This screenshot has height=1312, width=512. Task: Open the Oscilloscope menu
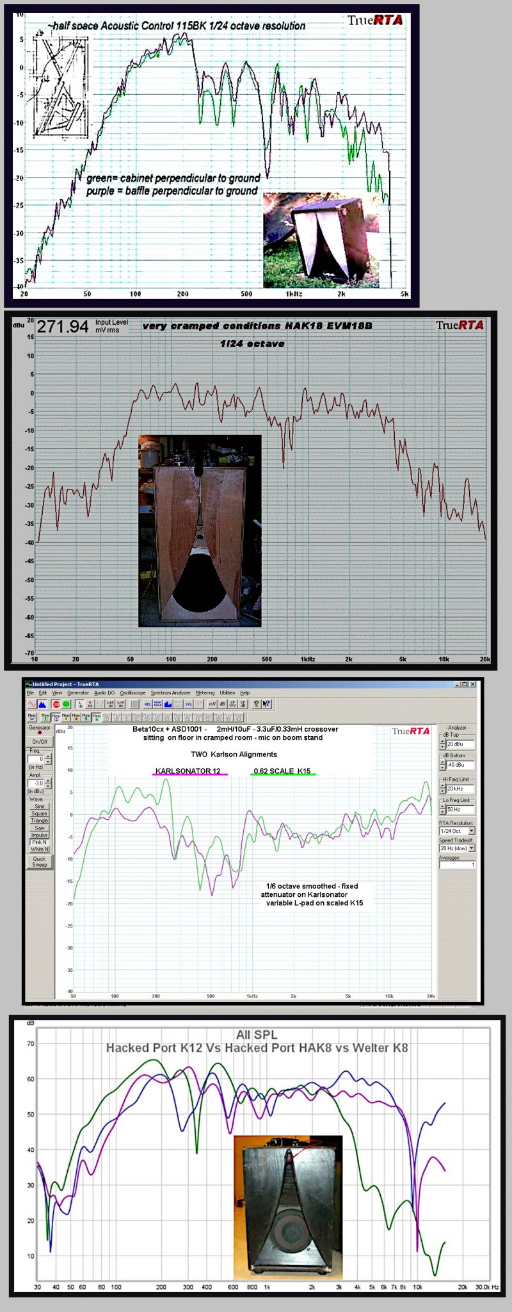(132, 693)
